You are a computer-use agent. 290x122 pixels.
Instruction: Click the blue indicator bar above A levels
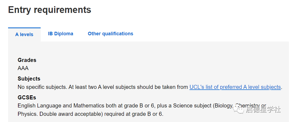pyautogui.click(x=24, y=28)
